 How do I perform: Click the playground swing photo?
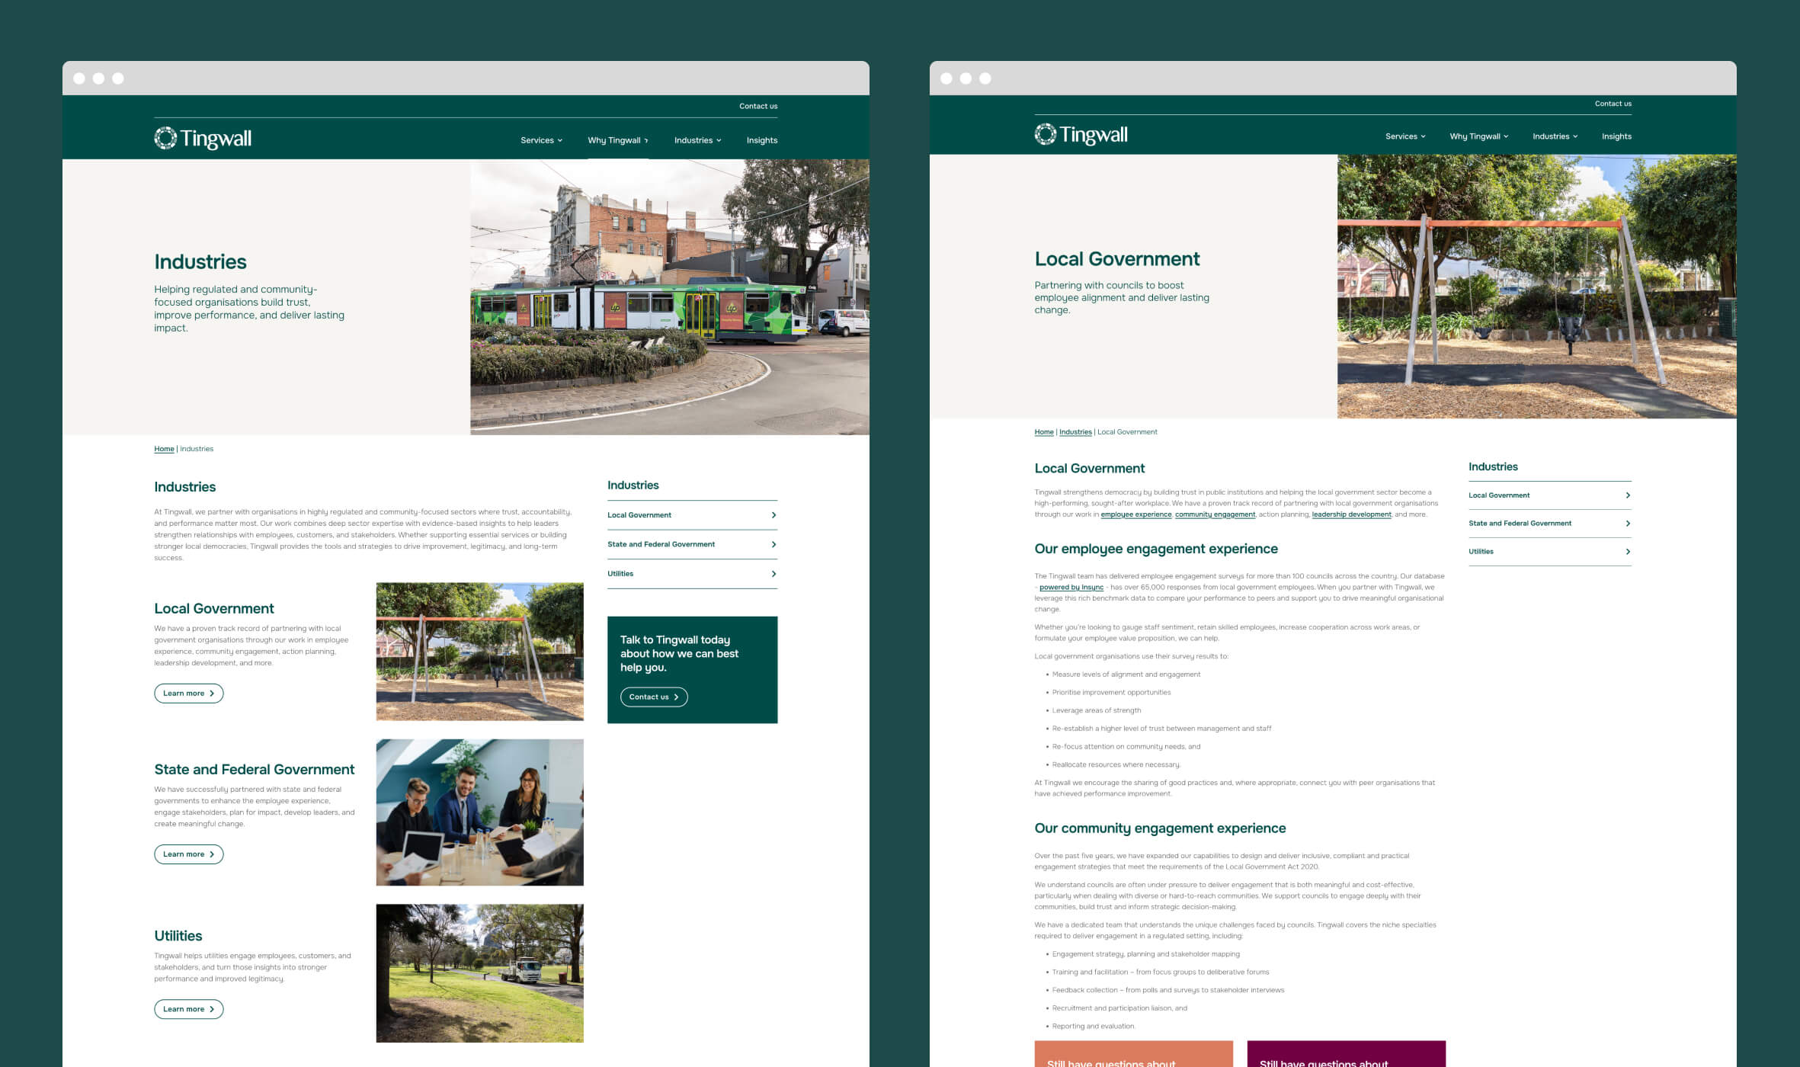click(x=479, y=650)
